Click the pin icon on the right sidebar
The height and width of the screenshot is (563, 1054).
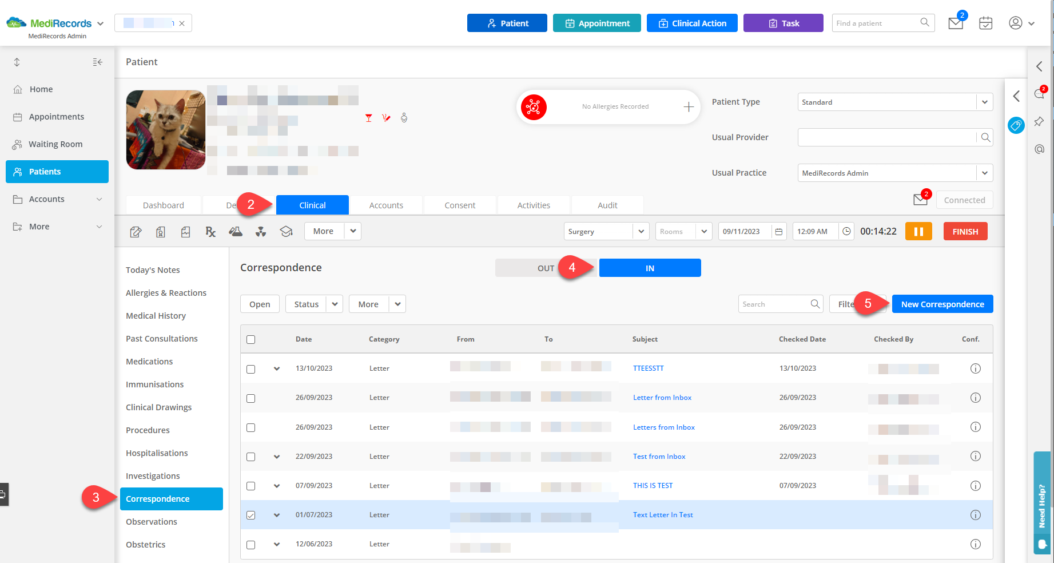point(1040,121)
